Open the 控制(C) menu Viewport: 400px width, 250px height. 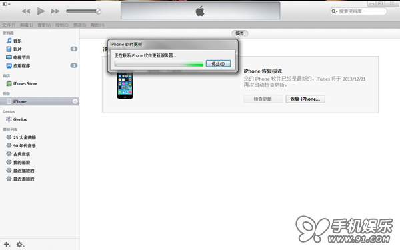point(62,25)
